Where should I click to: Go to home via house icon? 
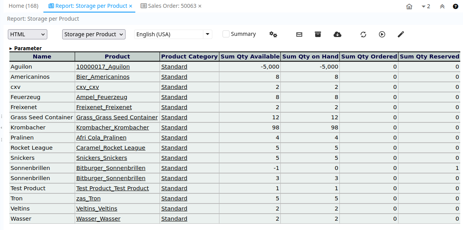click(409, 6)
